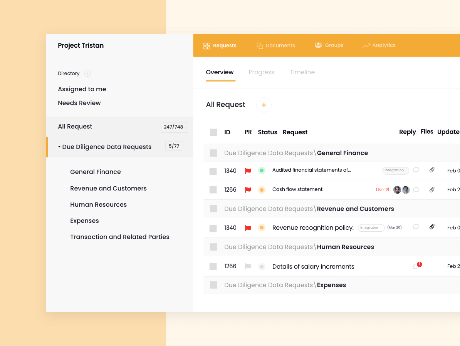Click the 247/748 counter badge
The image size is (460, 346).
coord(174,127)
